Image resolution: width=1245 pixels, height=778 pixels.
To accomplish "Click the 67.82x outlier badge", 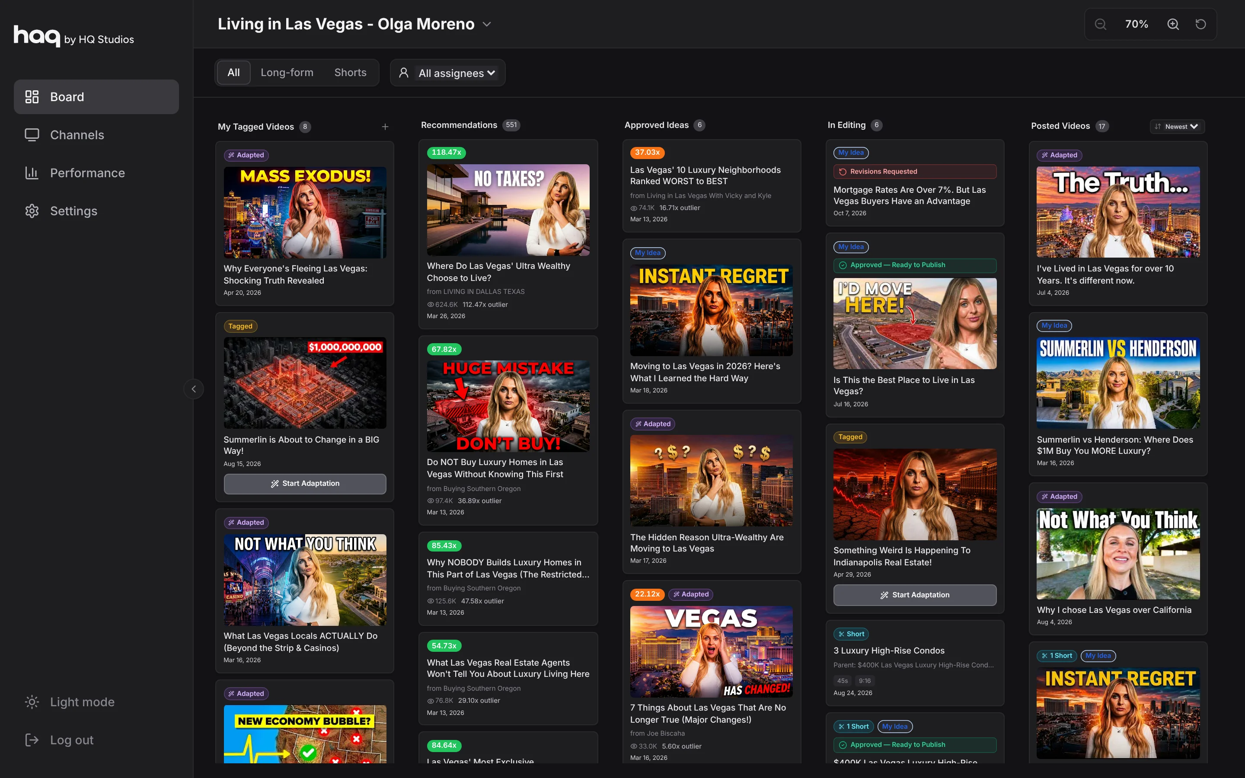I will pos(444,349).
